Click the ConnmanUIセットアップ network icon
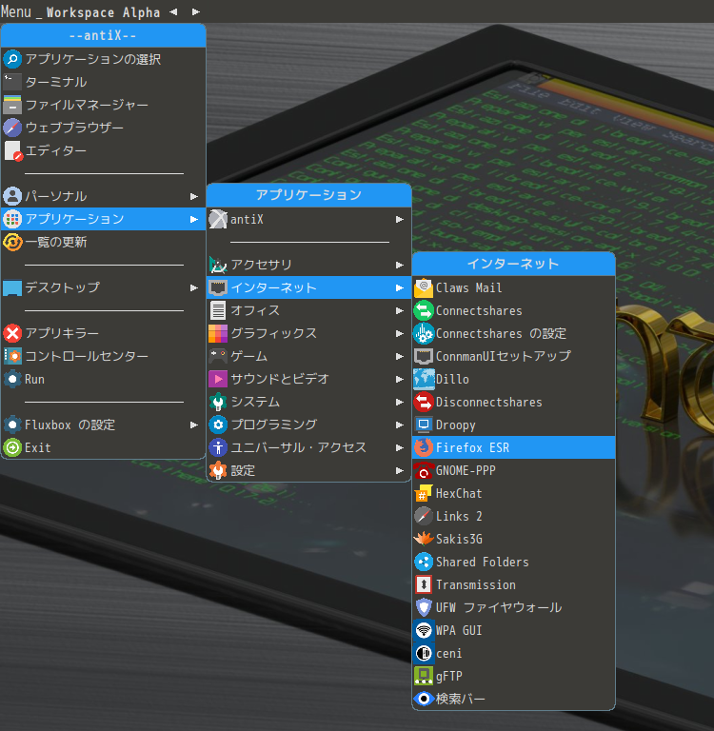 coord(424,356)
